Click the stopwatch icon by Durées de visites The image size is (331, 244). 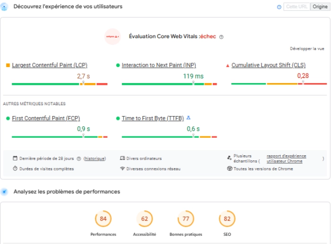tap(15, 168)
